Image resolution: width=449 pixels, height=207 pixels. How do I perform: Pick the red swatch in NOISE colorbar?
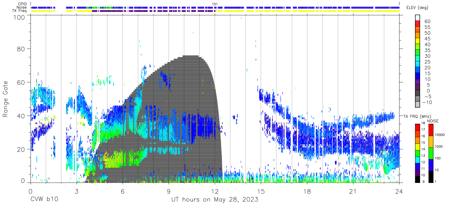coord(431,130)
